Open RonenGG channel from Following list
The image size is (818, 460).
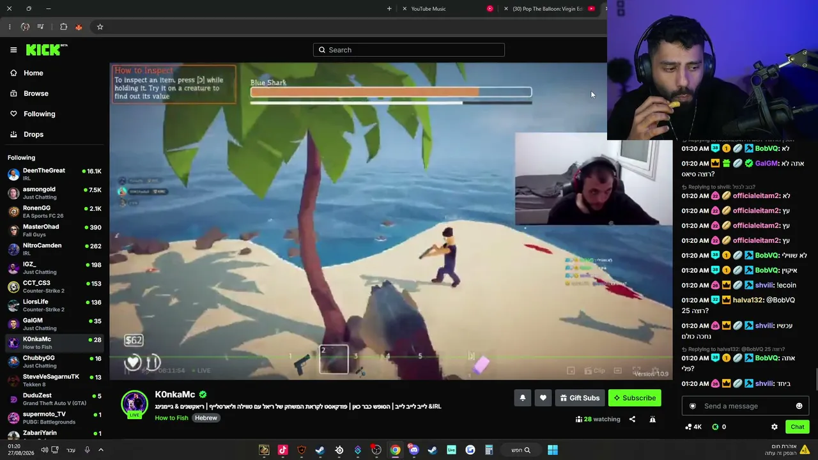click(54, 211)
